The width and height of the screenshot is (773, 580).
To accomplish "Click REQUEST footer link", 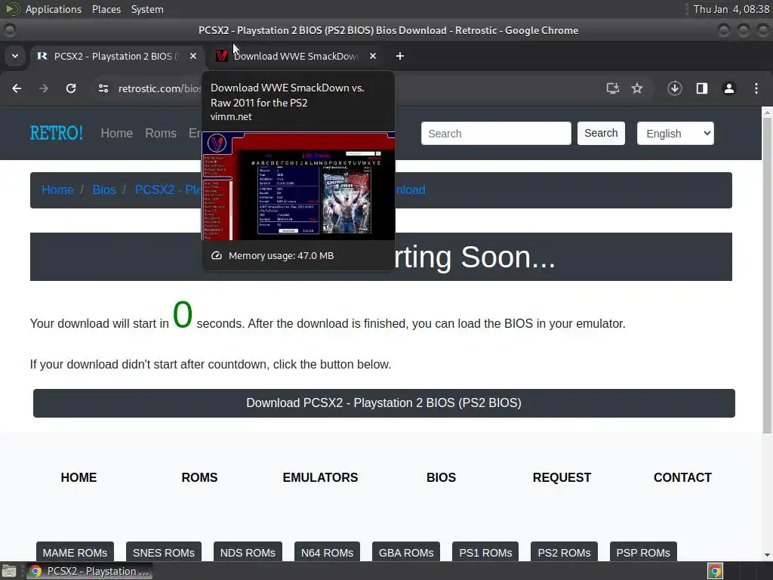I will click(x=562, y=477).
